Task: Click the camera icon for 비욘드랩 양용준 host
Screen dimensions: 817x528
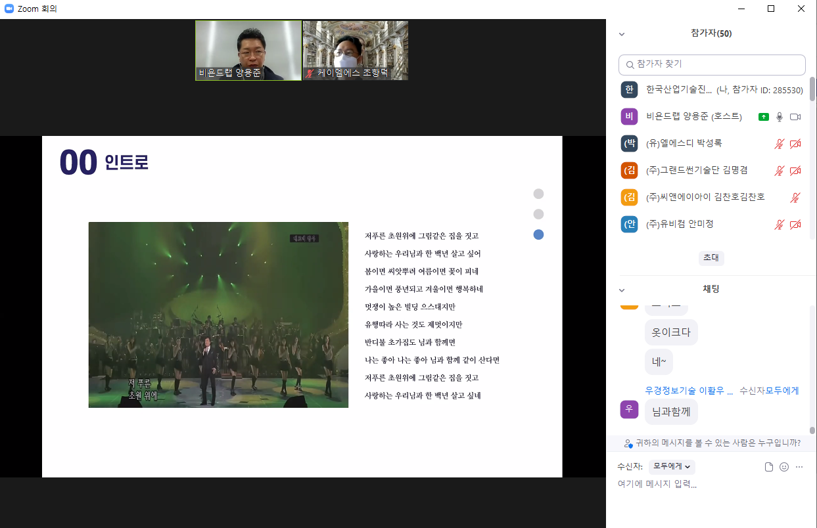Action: pos(795,117)
